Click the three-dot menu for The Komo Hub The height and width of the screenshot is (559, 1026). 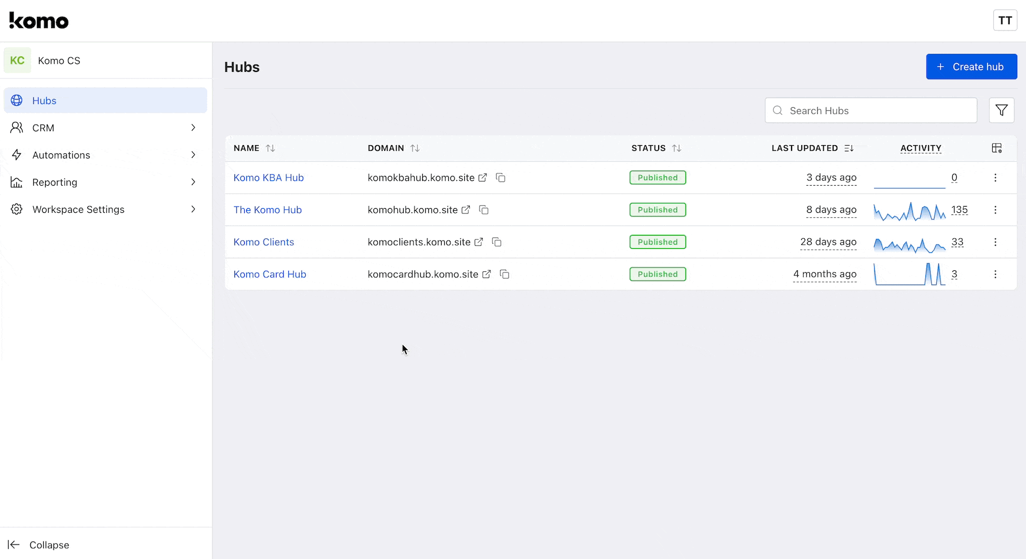point(996,210)
